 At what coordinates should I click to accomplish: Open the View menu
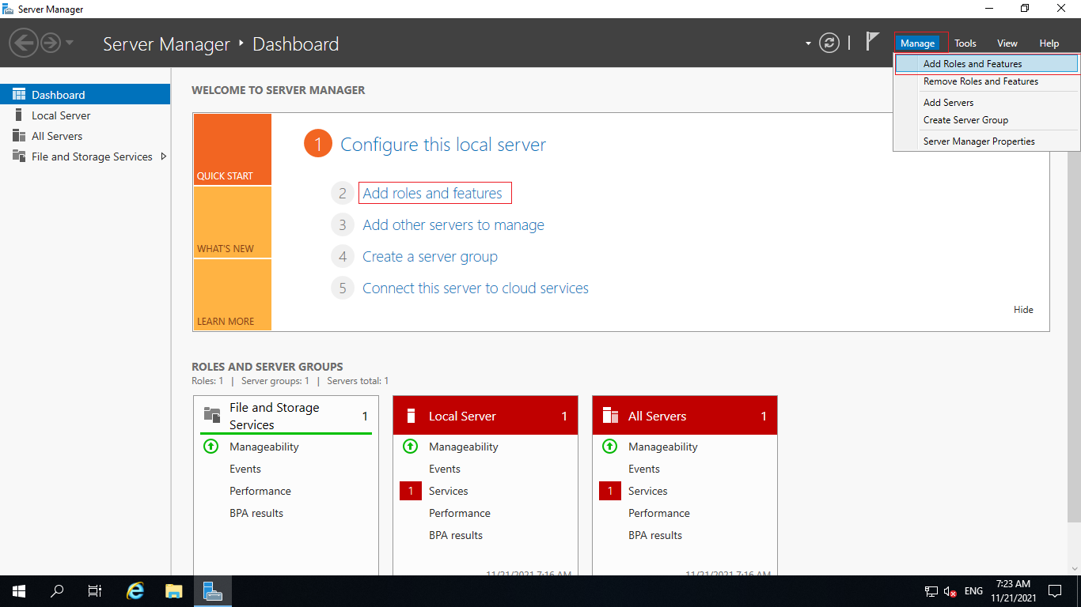click(x=1007, y=43)
